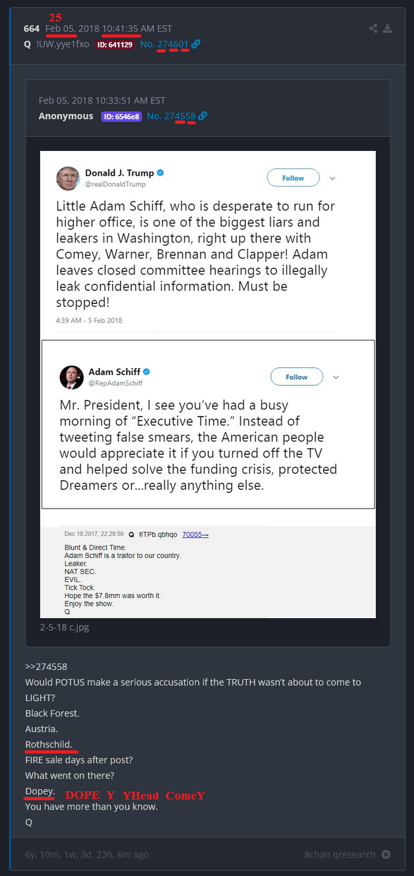
Task: Open the quoted post No. 274558 link
Action: (171, 116)
